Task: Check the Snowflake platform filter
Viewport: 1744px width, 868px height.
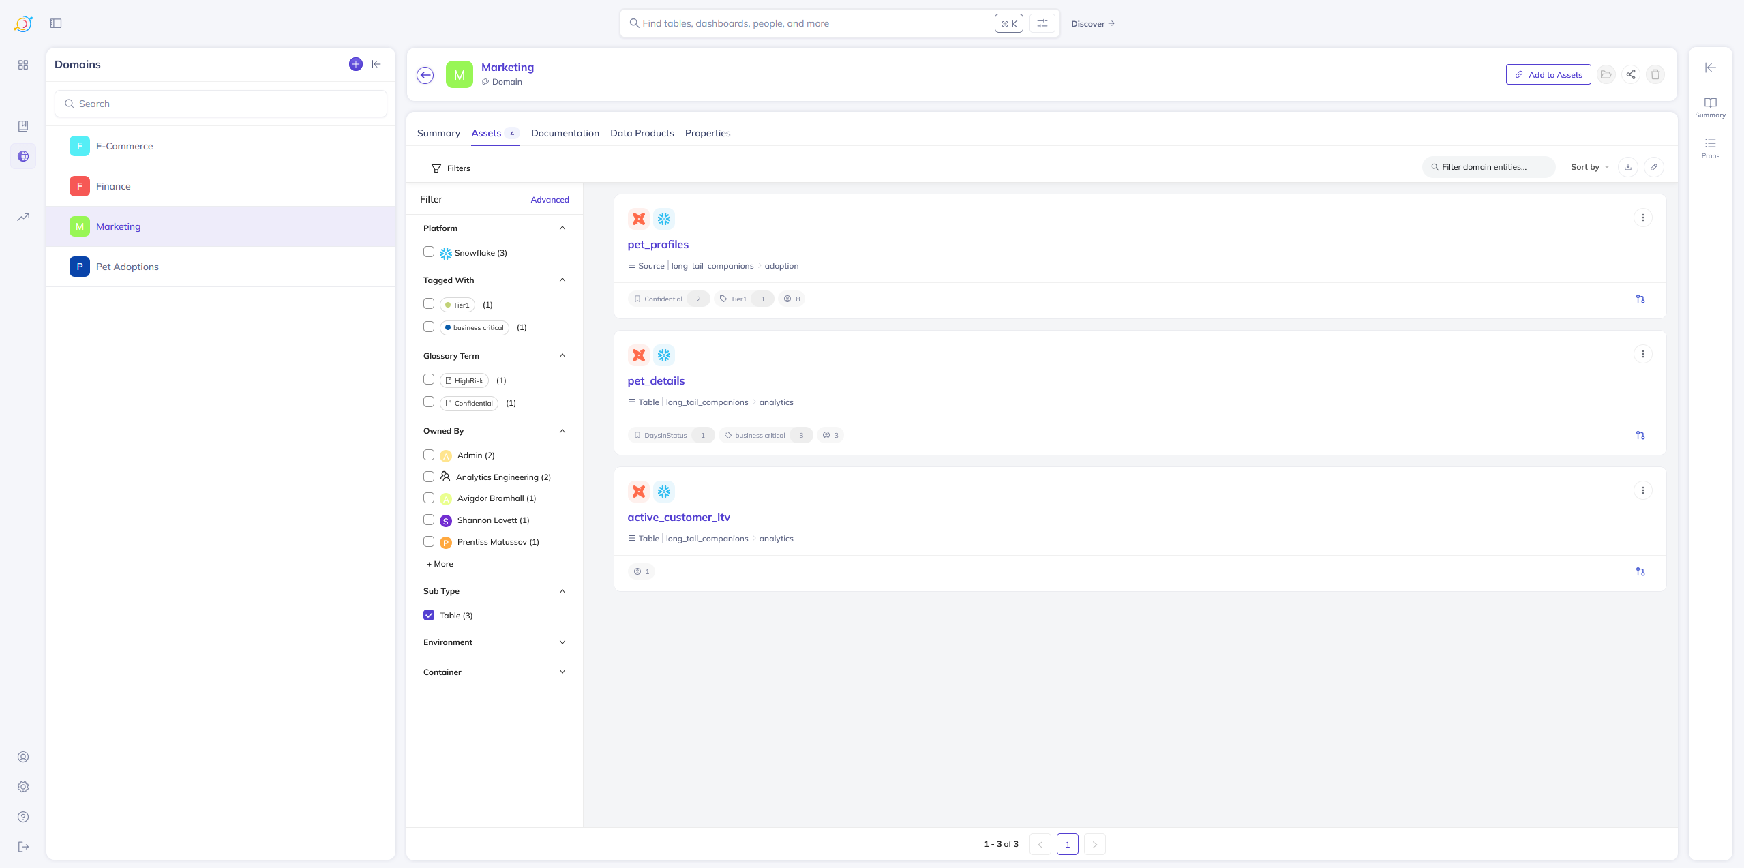Action: pos(429,252)
